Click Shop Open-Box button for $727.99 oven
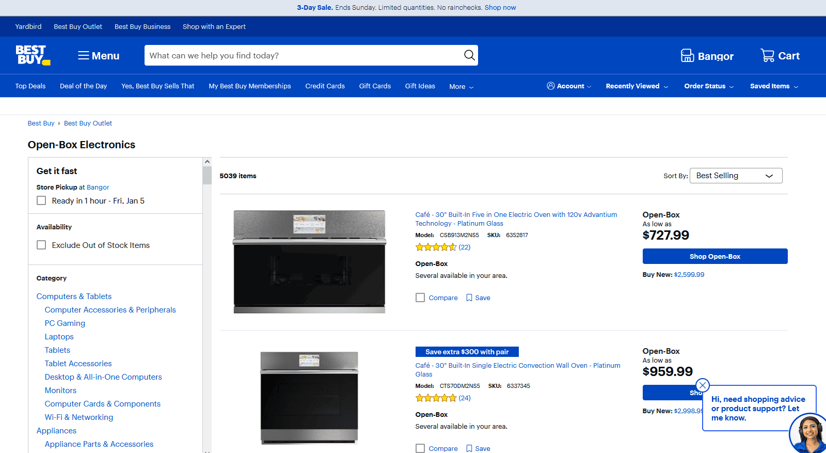The width and height of the screenshot is (826, 453). pyautogui.click(x=714, y=256)
